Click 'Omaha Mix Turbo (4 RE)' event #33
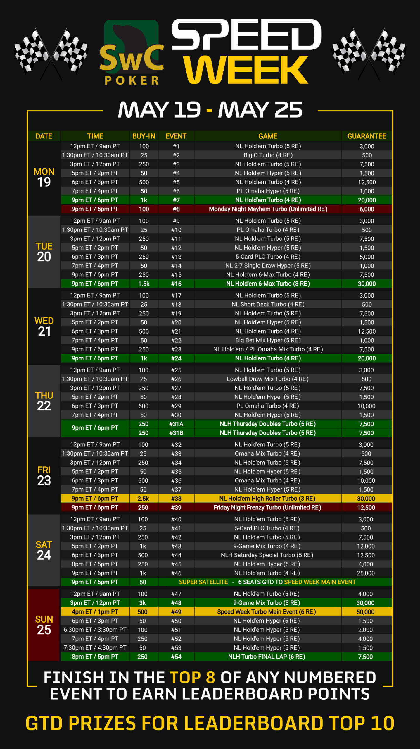The width and height of the screenshot is (420, 749). point(267,453)
